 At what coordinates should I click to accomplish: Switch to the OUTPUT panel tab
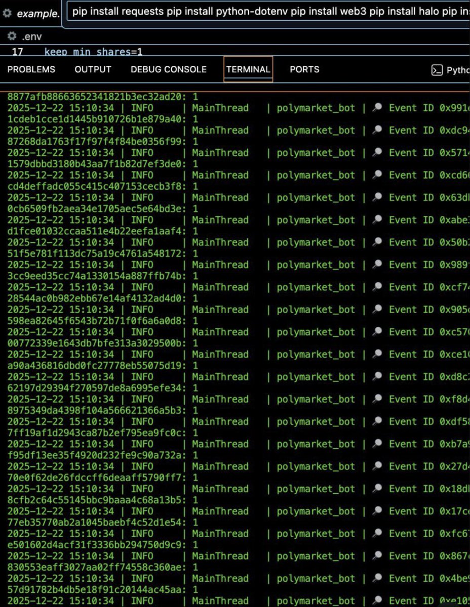pyautogui.click(x=93, y=69)
